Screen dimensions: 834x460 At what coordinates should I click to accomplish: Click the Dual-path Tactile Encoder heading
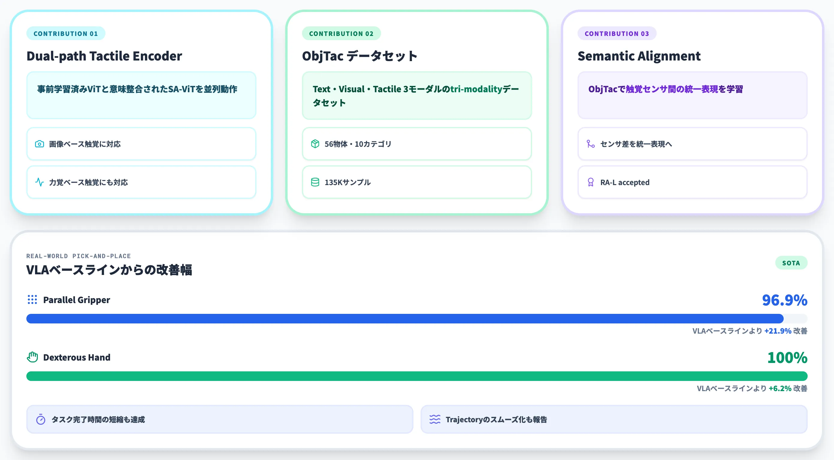pos(104,56)
